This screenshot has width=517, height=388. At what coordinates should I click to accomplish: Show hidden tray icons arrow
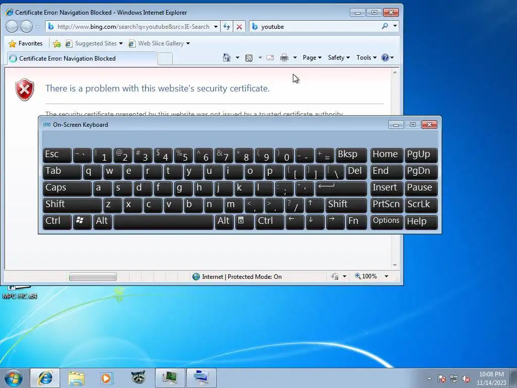(429, 379)
